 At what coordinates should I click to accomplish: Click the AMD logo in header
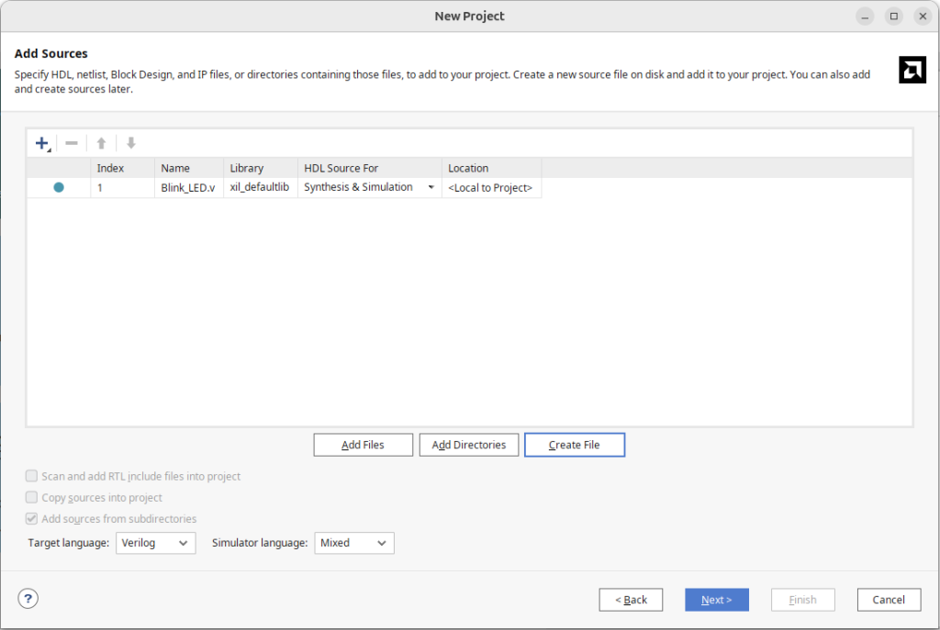(x=912, y=71)
